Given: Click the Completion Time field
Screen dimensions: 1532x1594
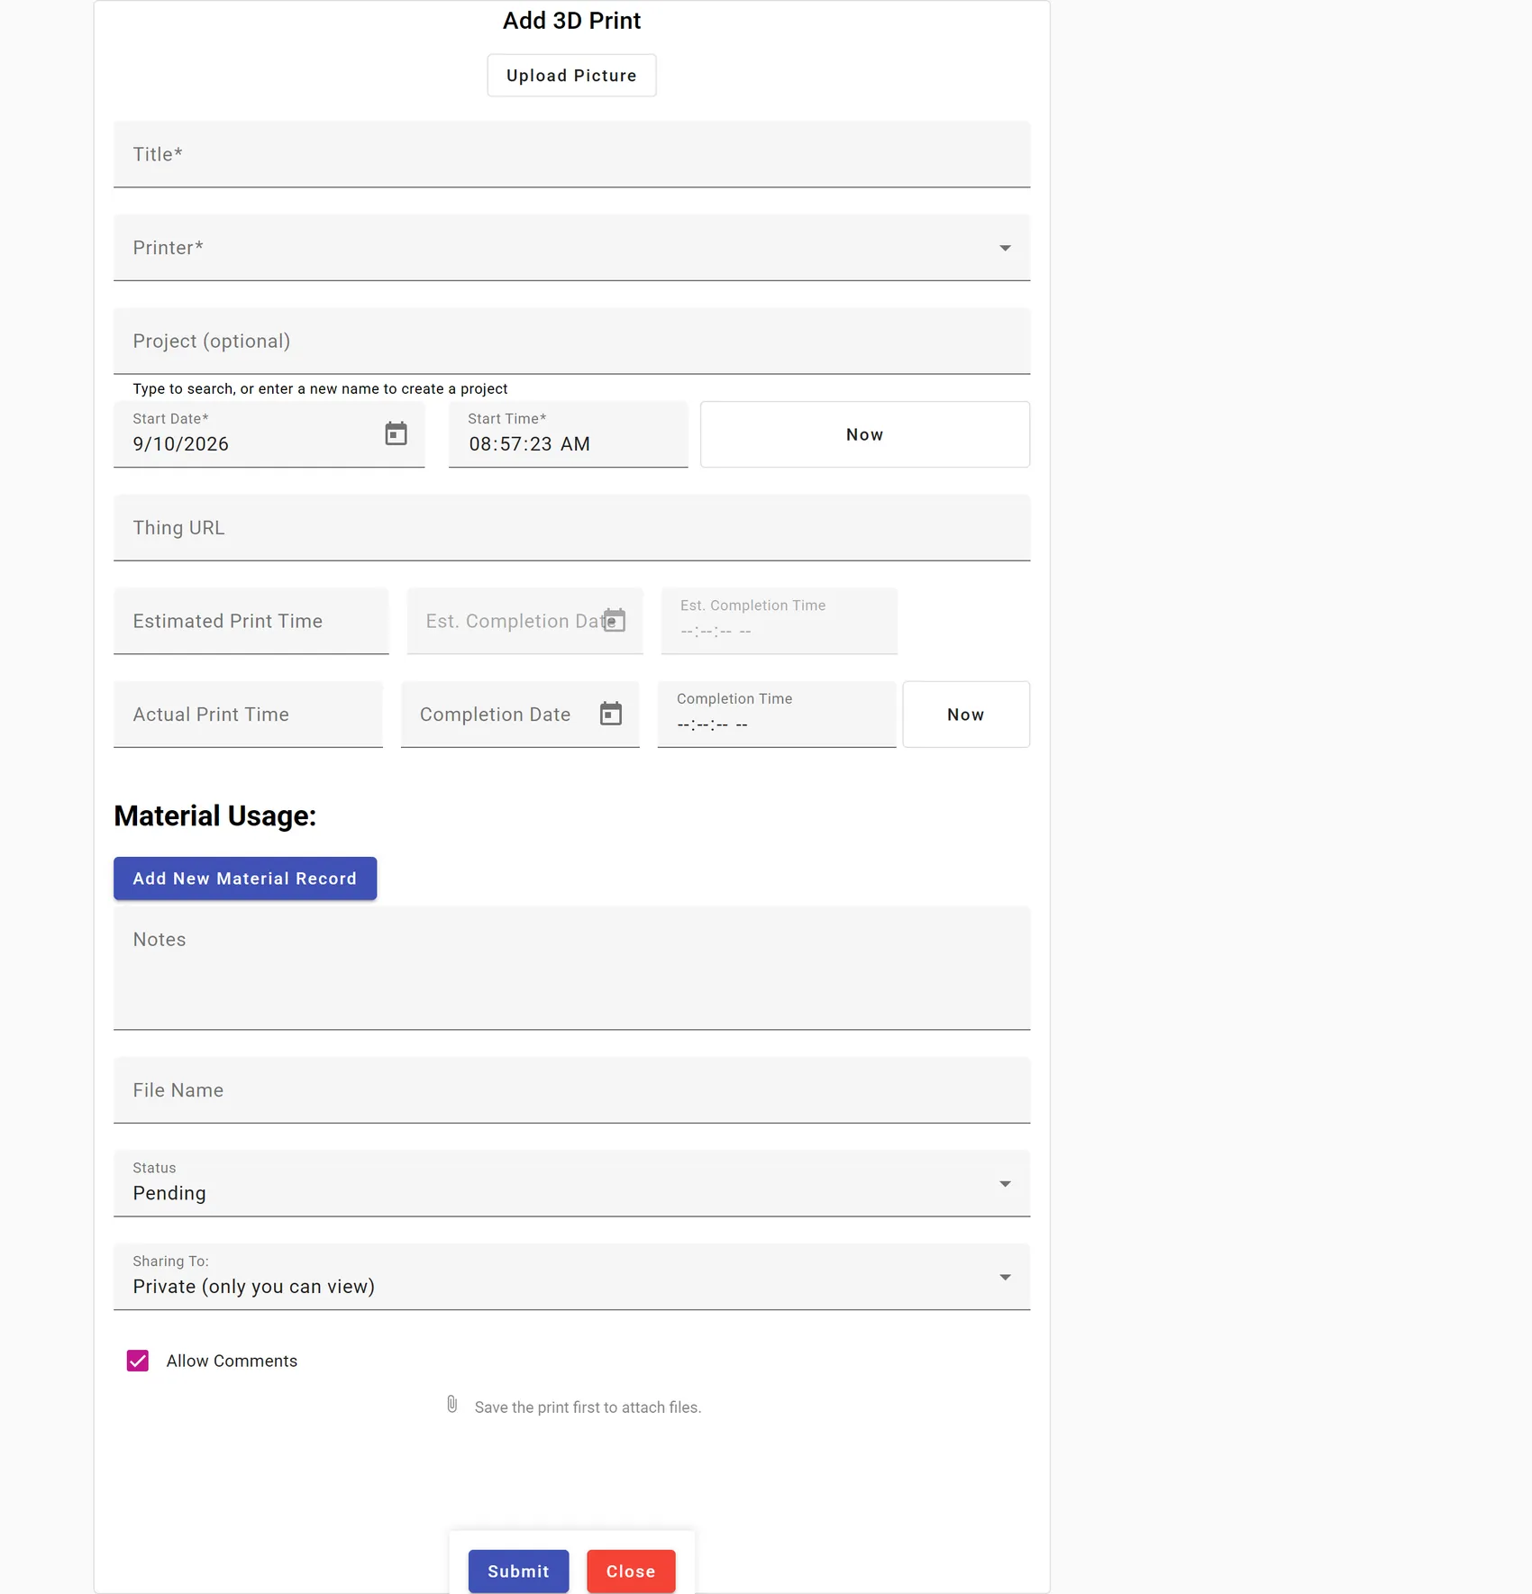Looking at the screenshot, I should click(x=777, y=715).
